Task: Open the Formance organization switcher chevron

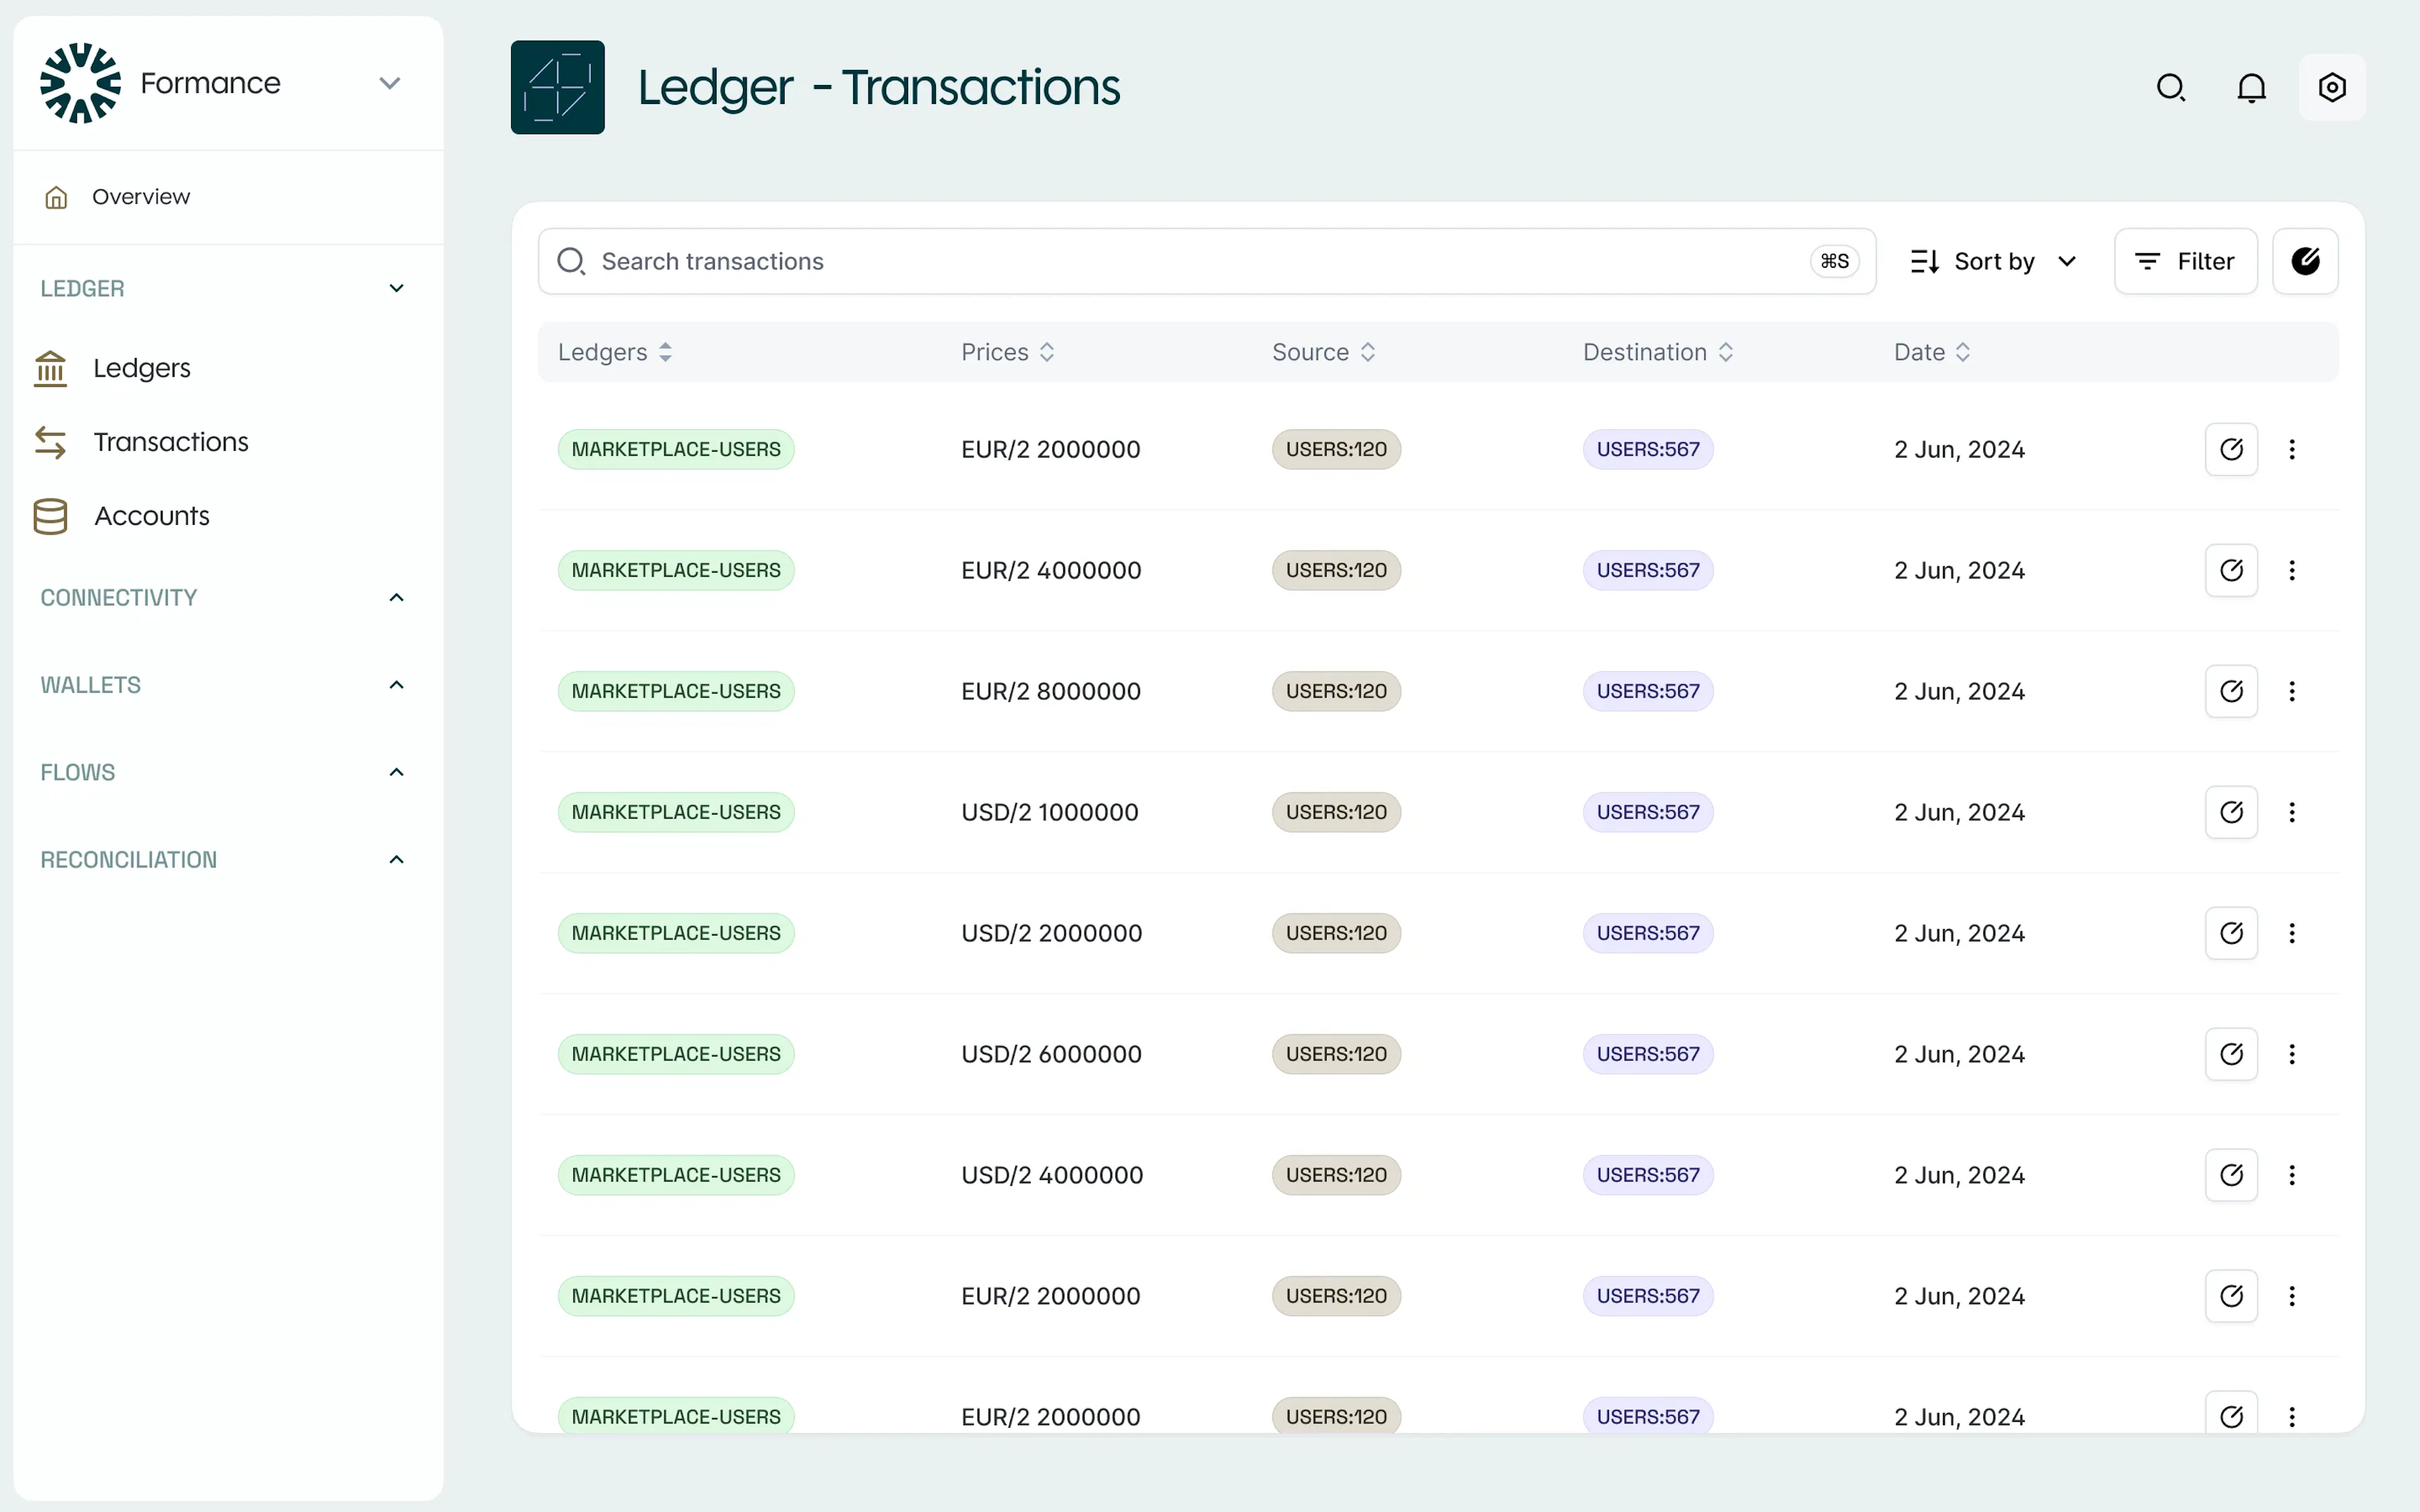Action: pos(390,83)
